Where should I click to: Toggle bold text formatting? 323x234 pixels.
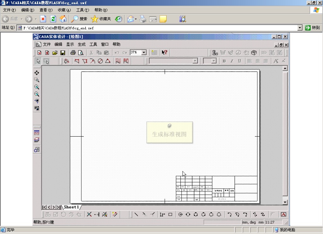[x=224, y=61]
